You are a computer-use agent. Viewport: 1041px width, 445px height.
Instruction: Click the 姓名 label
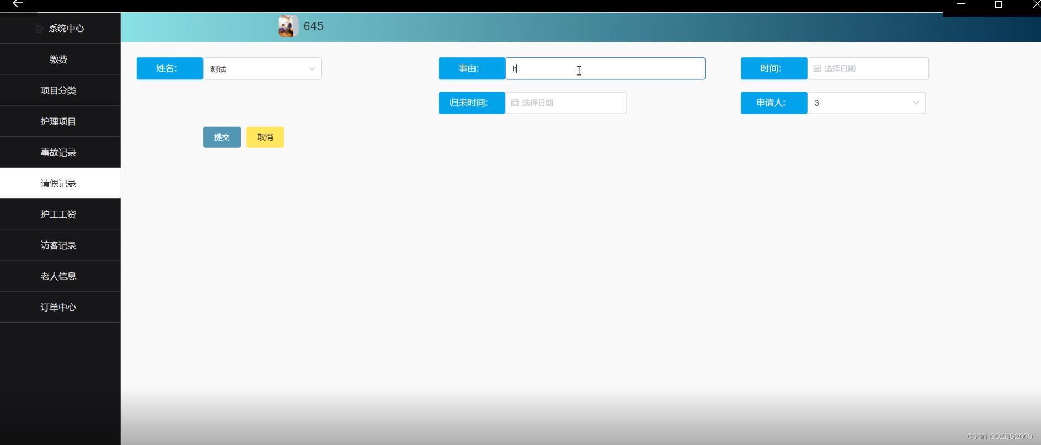coord(169,69)
